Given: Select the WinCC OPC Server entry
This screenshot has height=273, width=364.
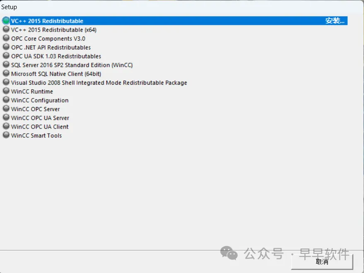Looking at the screenshot, I should tap(35, 109).
